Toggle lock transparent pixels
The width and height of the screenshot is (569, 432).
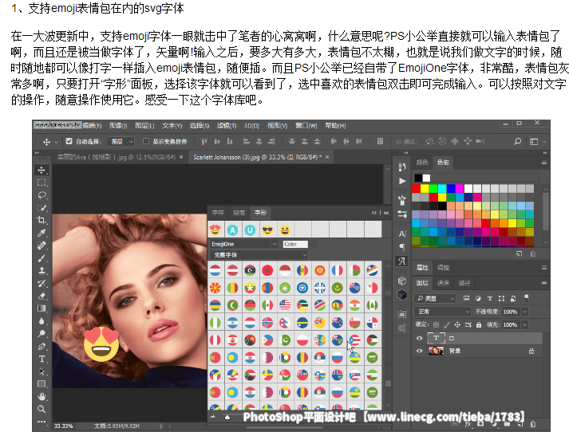pos(437,324)
